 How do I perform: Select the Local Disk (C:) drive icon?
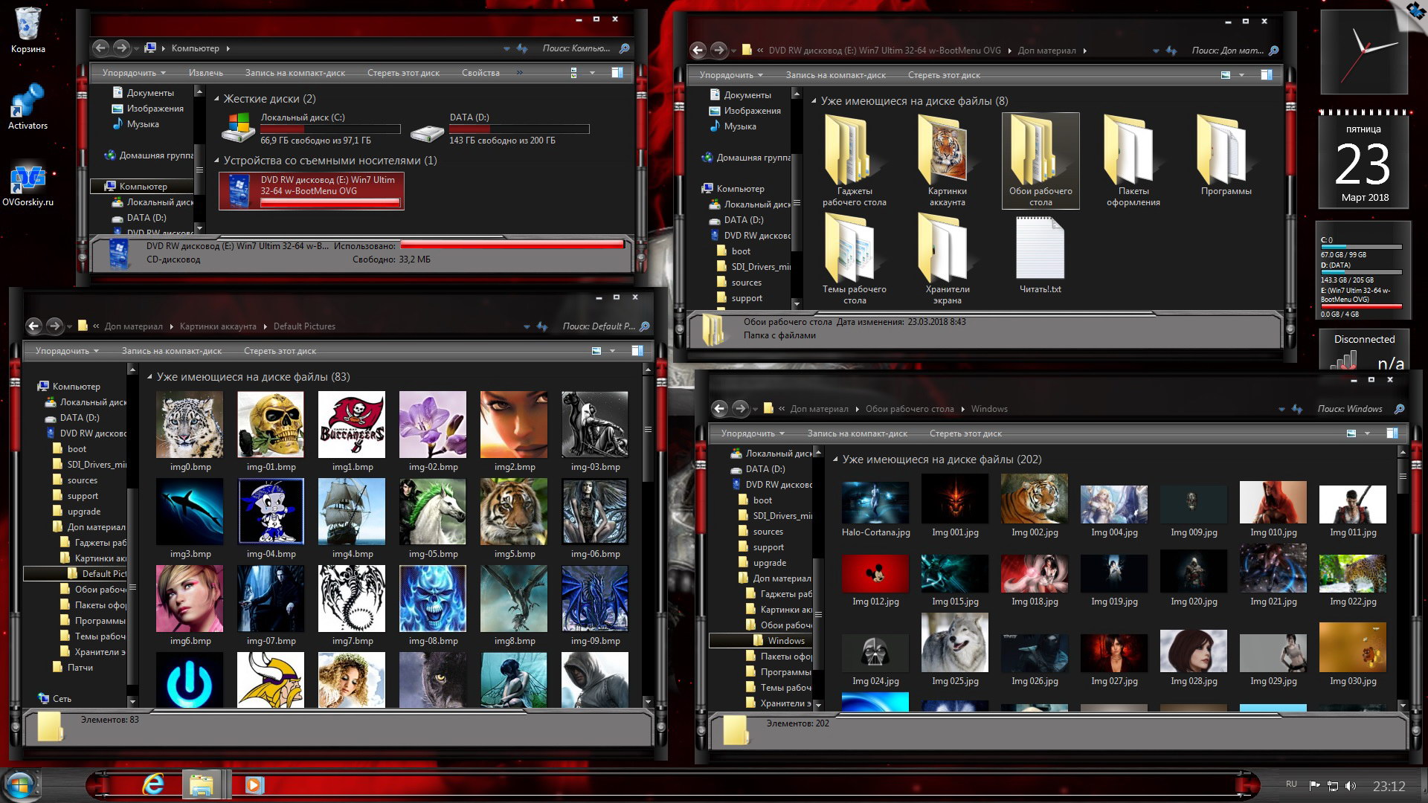[x=238, y=128]
